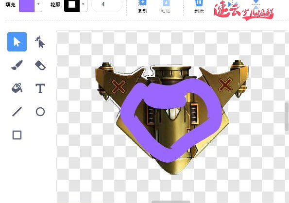Viewport: 289px width, 203px height.
Task: Choose the Rectangle tool
Action: [17, 135]
